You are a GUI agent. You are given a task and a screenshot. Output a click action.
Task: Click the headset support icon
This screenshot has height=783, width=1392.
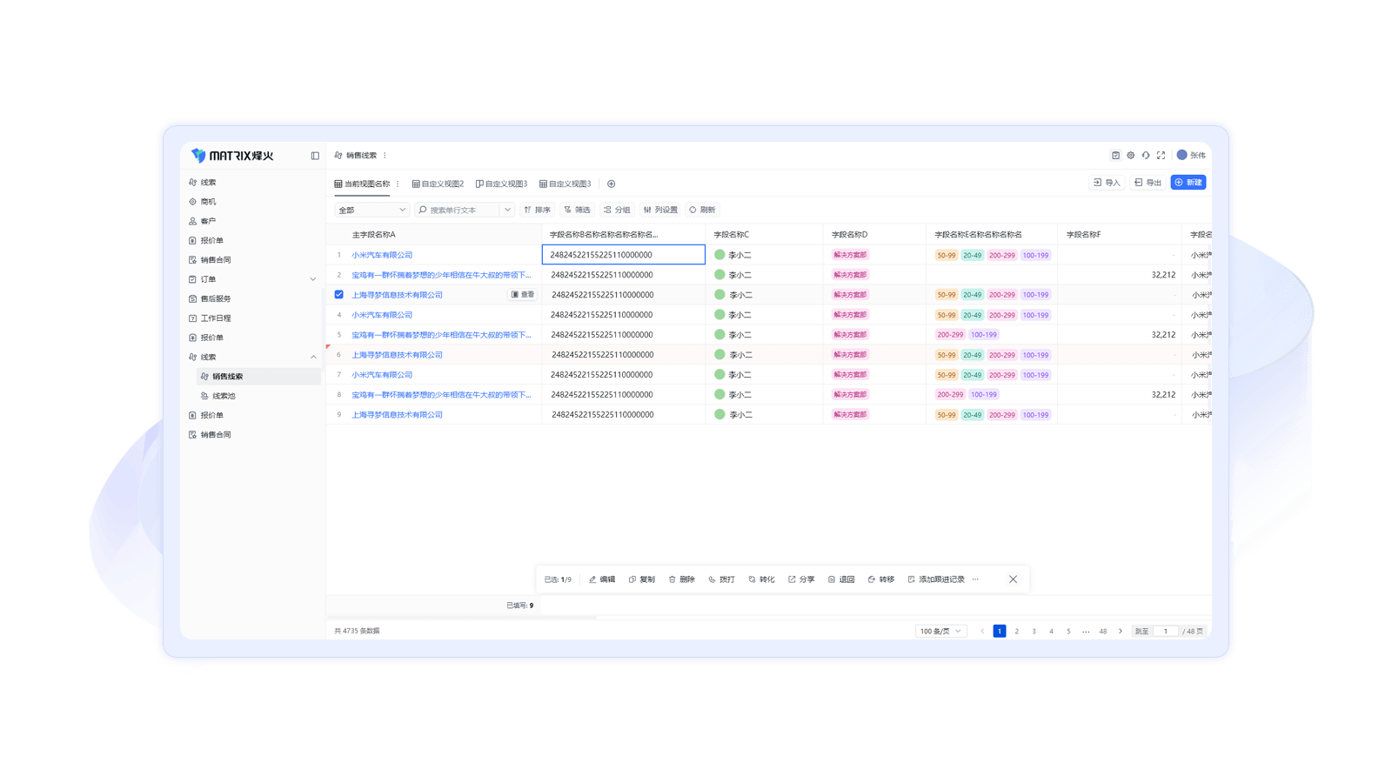coord(1146,156)
